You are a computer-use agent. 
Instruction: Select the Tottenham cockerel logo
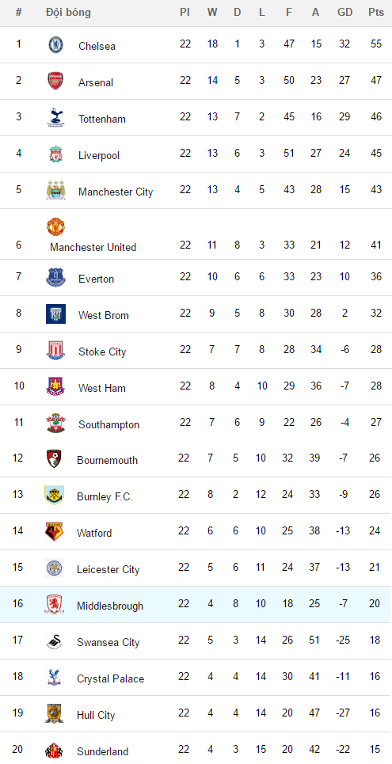point(55,117)
